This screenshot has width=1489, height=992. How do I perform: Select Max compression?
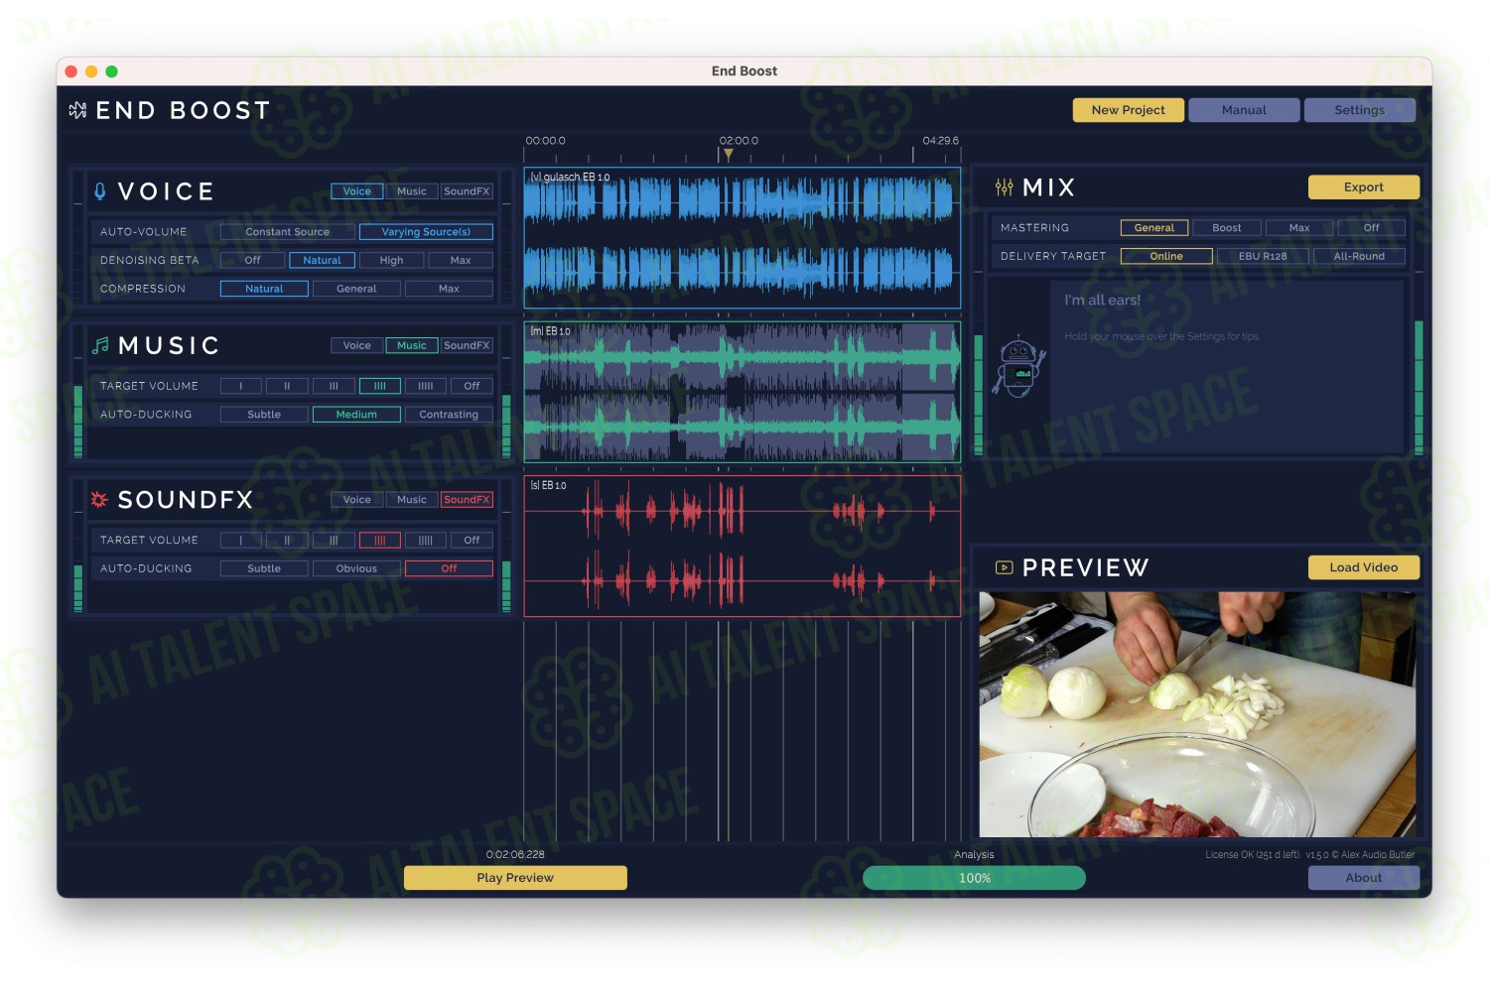coord(449,289)
